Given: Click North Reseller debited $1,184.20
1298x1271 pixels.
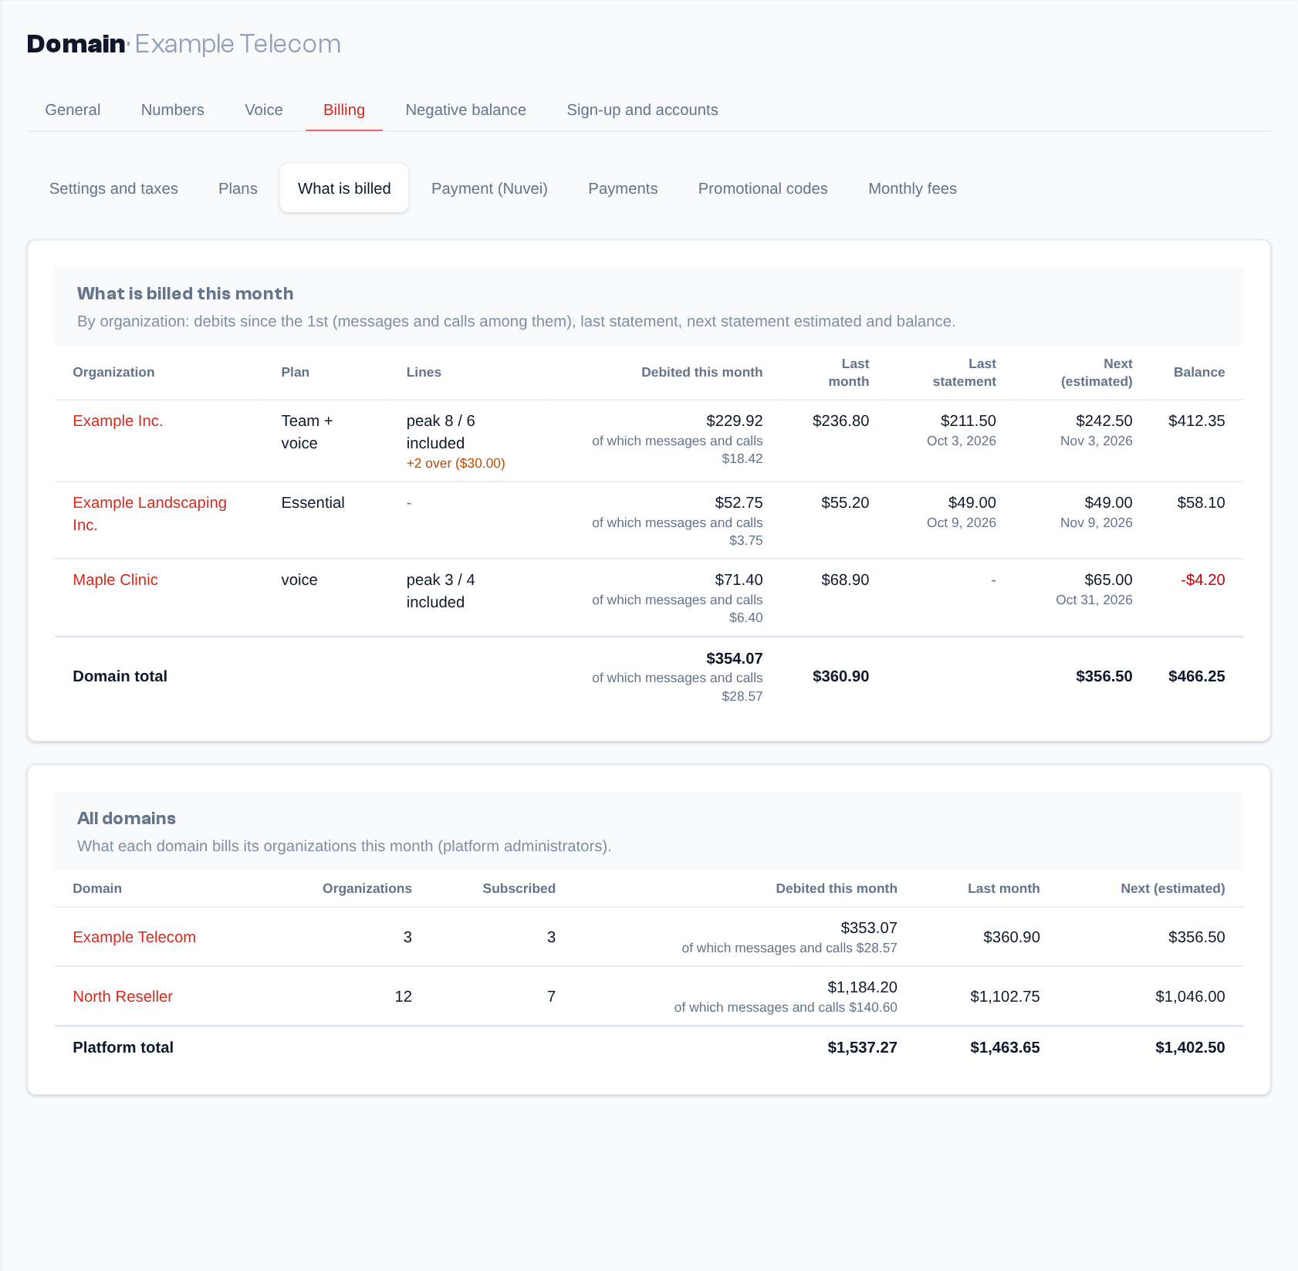Looking at the screenshot, I should 862,987.
